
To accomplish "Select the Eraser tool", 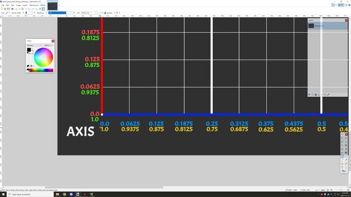I will click(x=346, y=157).
